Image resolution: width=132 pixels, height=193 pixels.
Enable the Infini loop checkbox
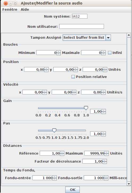110,53
